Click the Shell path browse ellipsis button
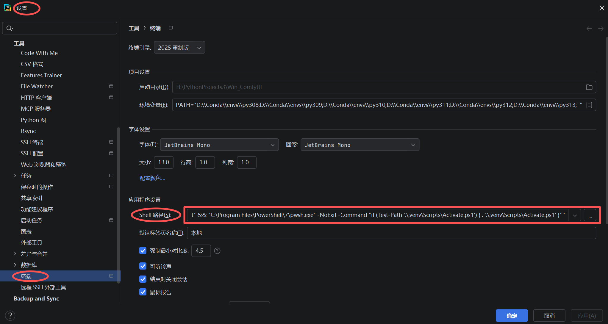 coord(590,215)
